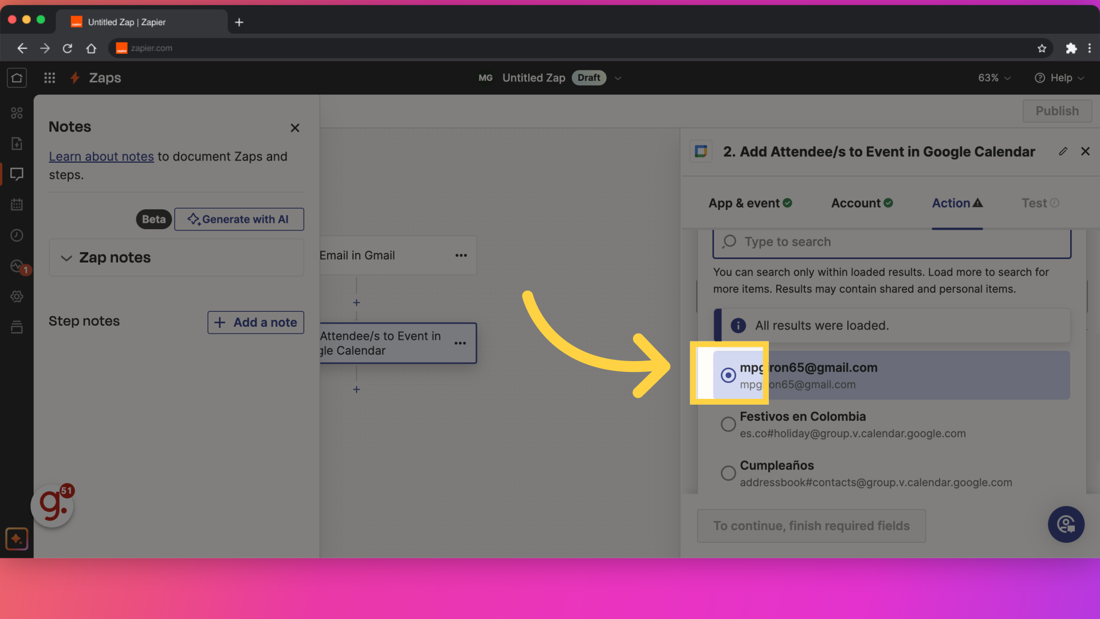Open the sidebar calendar schedule icon
Image resolution: width=1100 pixels, height=619 pixels.
click(17, 204)
